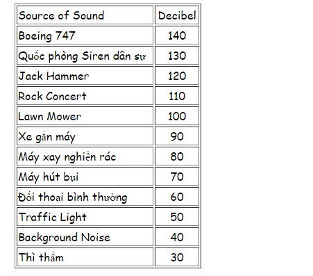
Task: Select the Jack Hammer cell
Action: [85, 76]
